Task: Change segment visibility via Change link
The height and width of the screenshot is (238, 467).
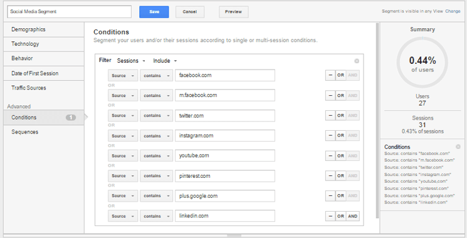Action: click(453, 11)
